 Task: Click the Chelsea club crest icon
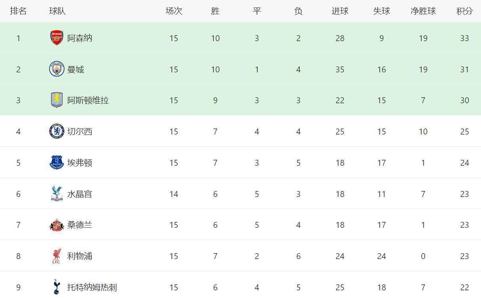57,131
